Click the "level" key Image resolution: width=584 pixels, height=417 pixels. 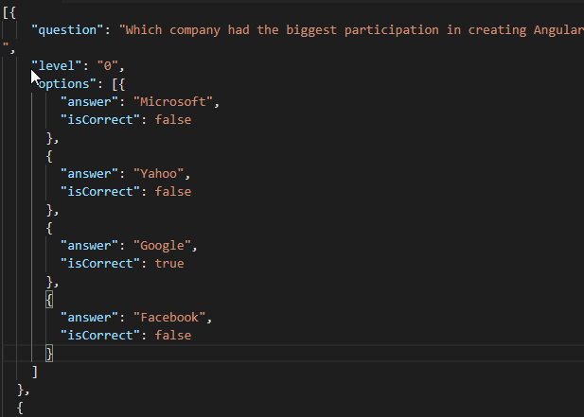[x=56, y=66]
